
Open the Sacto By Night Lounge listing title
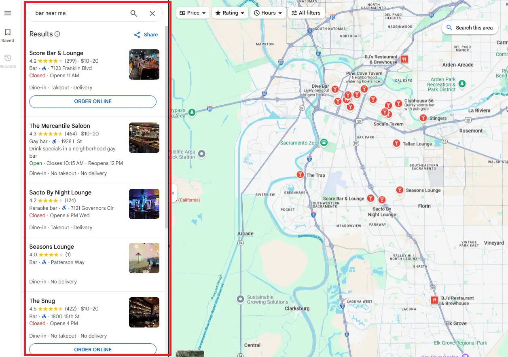(x=60, y=192)
